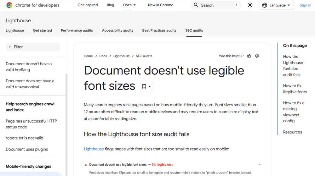
Task: Click the sidebar Filter icon
Action: pyautogui.click(x=10, y=47)
